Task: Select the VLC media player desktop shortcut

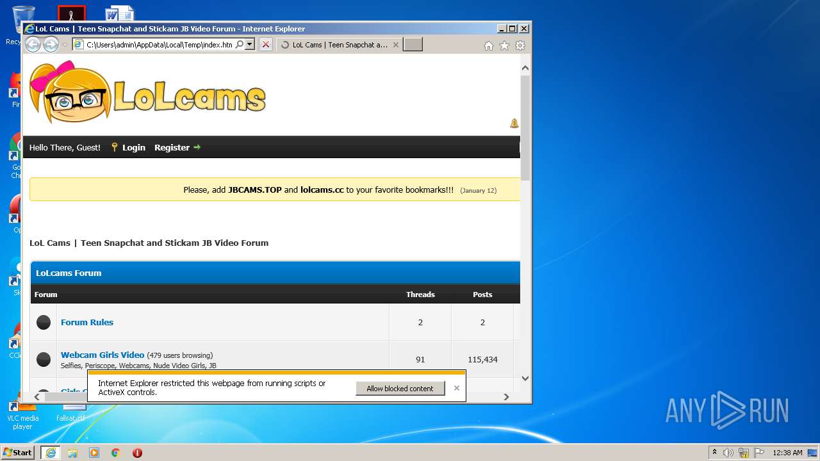Action: point(22,413)
